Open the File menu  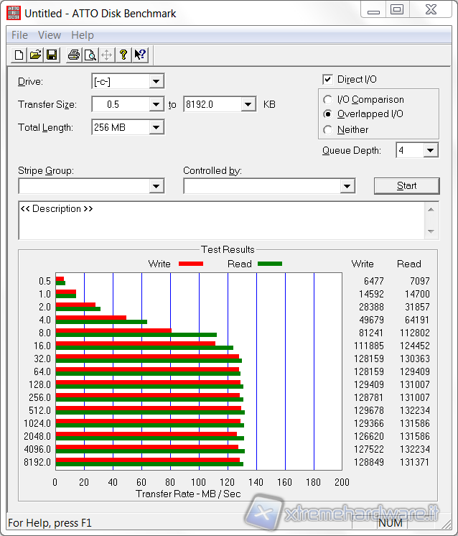[x=19, y=35]
